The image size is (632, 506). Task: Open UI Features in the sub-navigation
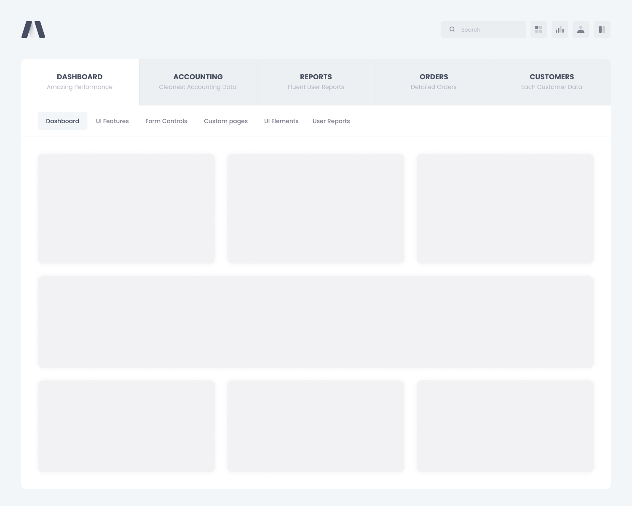click(112, 121)
